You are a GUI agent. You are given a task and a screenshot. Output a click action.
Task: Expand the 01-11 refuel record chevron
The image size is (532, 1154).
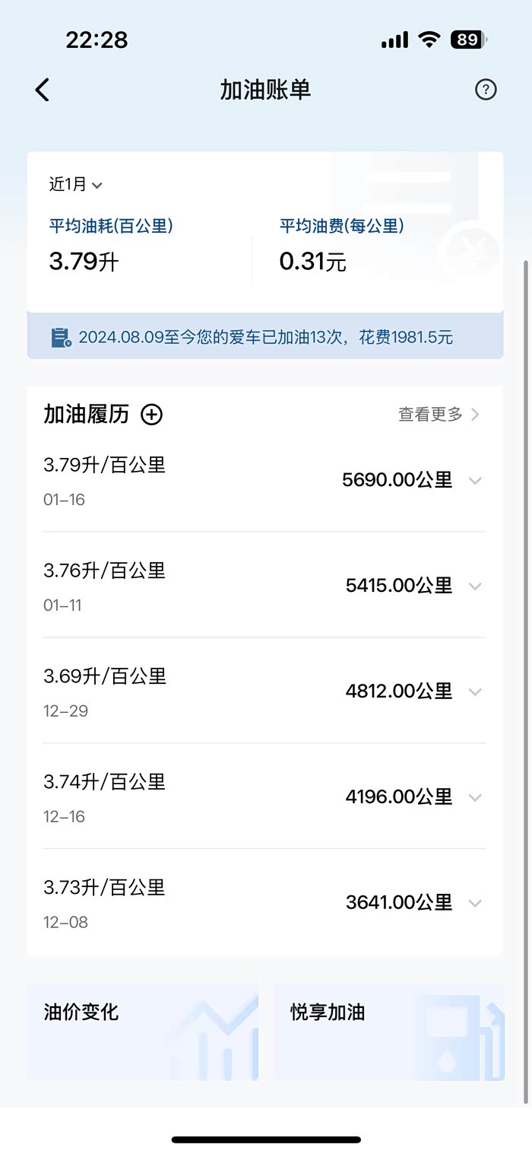tap(475, 586)
